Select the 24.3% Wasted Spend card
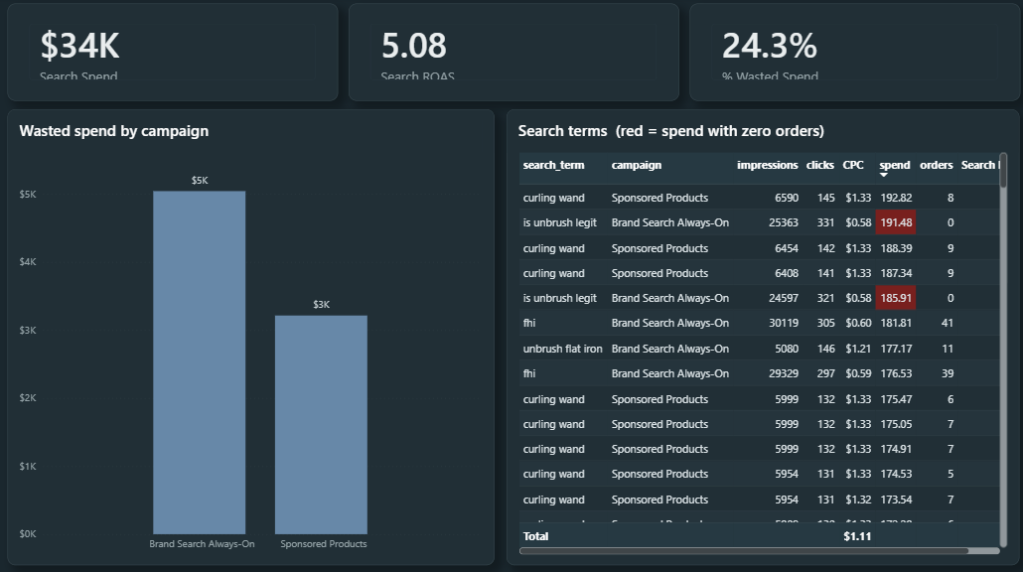1023x572 pixels. 855,53
